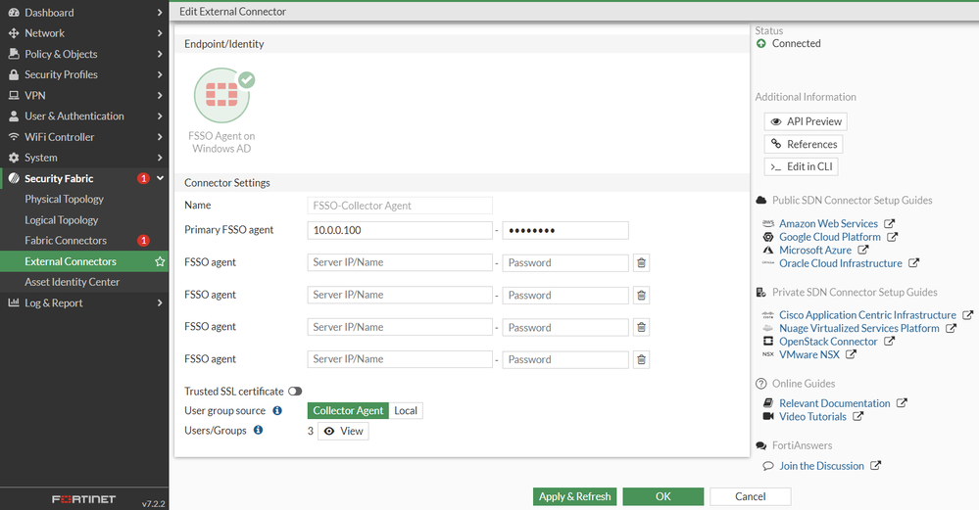Open Cisco Application Centric Infrastructure link
Image resolution: width=979 pixels, height=510 pixels.
coord(867,315)
